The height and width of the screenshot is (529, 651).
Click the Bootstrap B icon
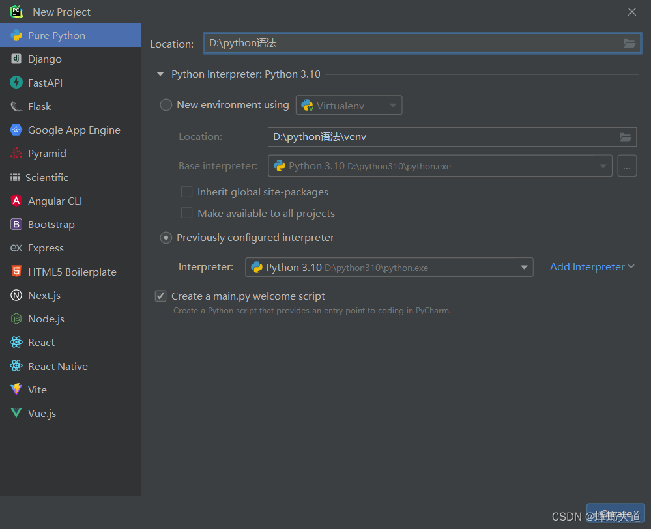16,224
